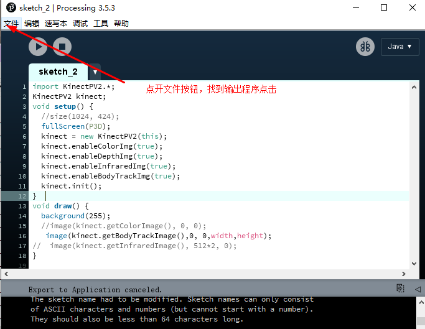Click 'kinect.enableBodyTrackImg(true);' line
Image resolution: width=425 pixels, height=329 pixels.
pos(110,176)
